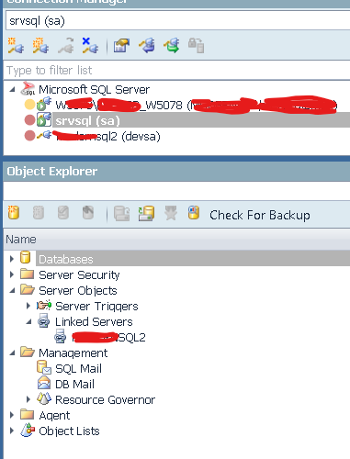Click the delete connection icon with blue X
The width and height of the screenshot is (350, 459).
(90, 46)
